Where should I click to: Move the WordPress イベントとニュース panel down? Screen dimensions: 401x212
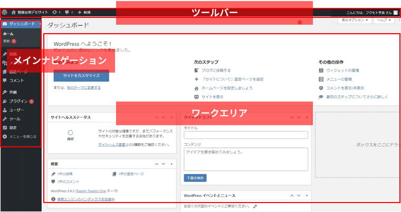[299, 196]
